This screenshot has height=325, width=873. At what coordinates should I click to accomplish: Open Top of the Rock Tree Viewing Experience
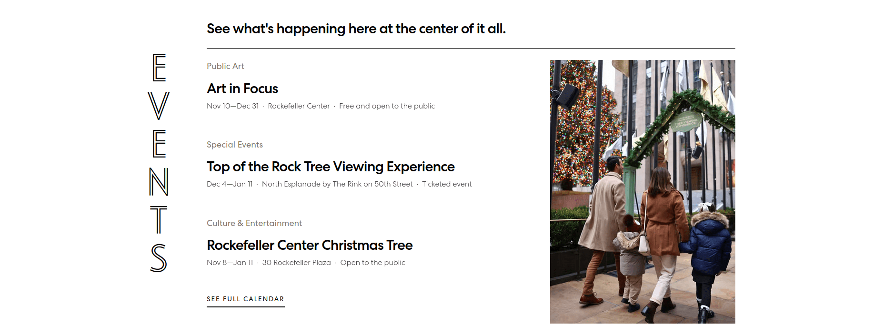[331, 167]
